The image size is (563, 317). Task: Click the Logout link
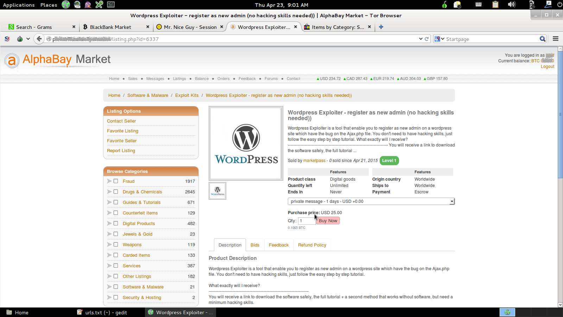point(548,67)
